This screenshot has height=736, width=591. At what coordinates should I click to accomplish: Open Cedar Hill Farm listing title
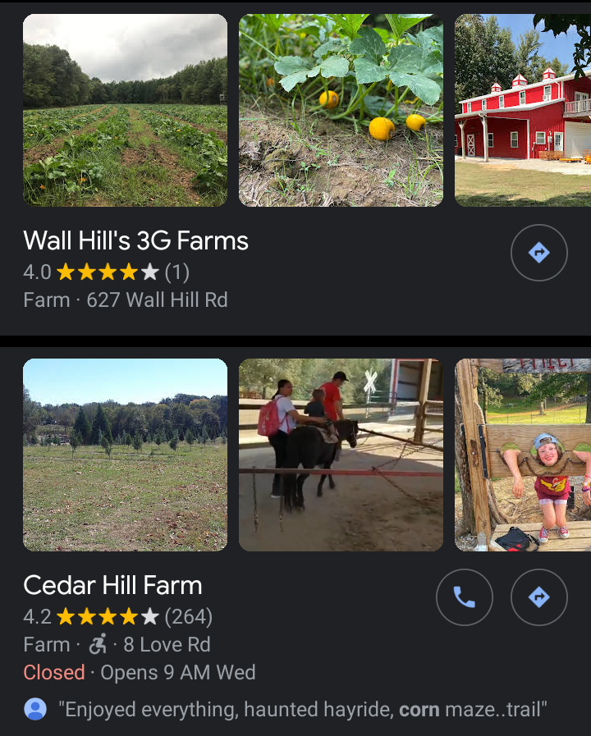tap(112, 585)
